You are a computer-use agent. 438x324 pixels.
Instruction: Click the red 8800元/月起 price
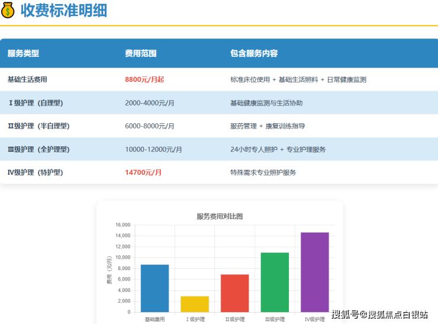click(x=144, y=79)
